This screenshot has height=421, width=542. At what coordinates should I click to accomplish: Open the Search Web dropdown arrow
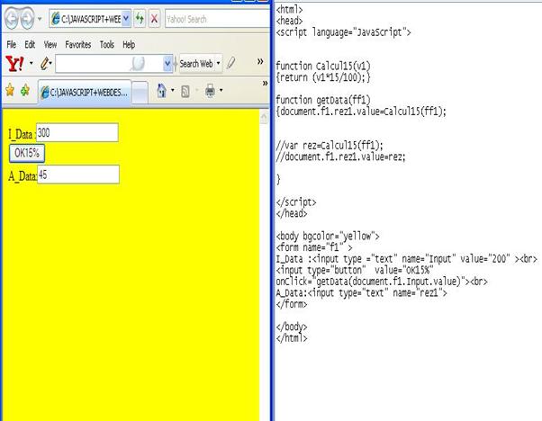pyautogui.click(x=218, y=64)
